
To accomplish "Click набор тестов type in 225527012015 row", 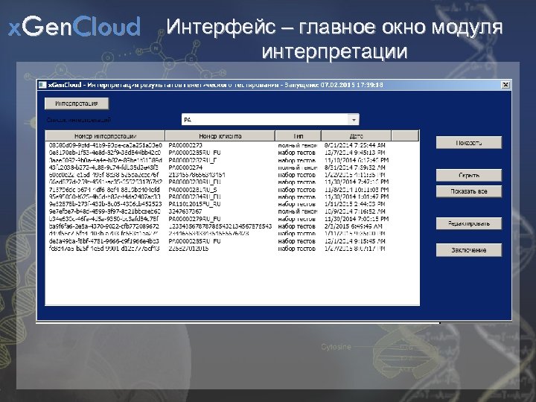I will (x=297, y=249).
